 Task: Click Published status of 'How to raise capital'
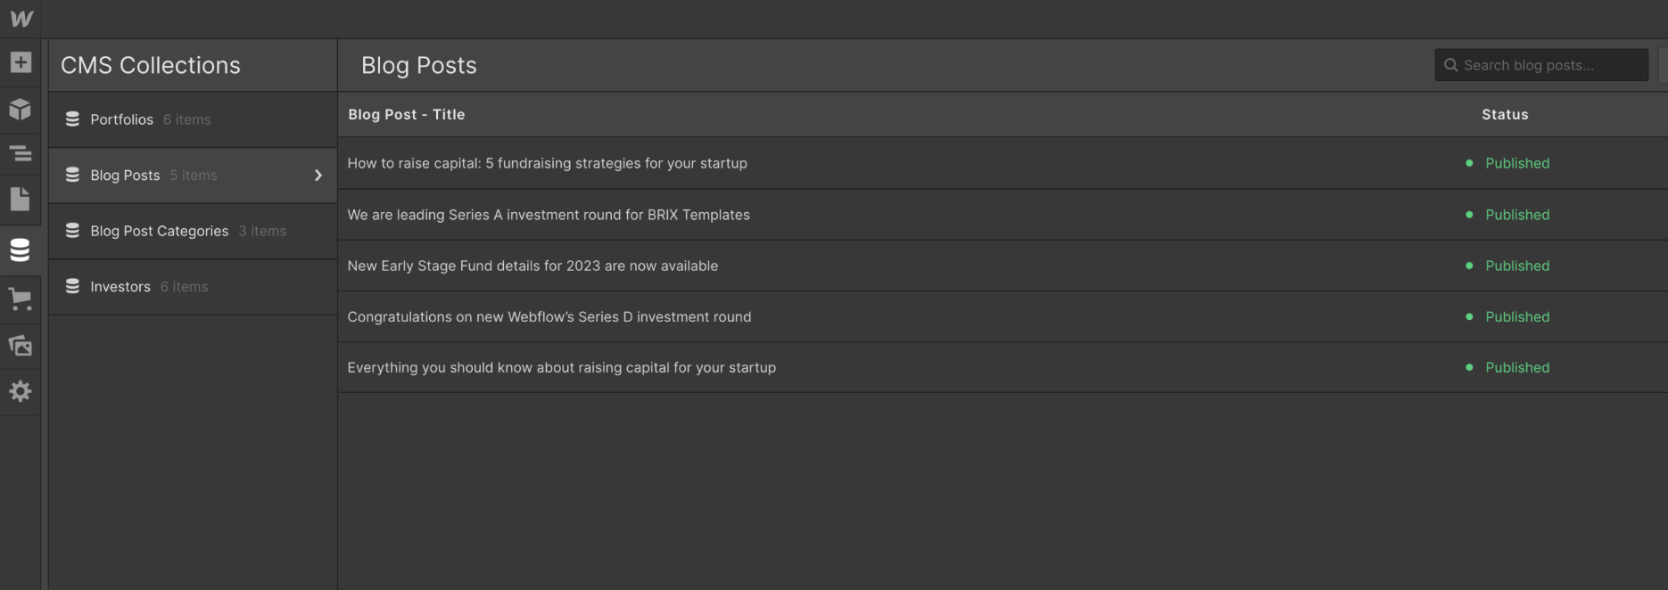[1517, 163]
